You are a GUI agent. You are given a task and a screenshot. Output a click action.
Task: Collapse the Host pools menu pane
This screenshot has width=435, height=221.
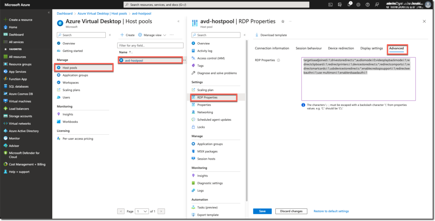coord(110,35)
